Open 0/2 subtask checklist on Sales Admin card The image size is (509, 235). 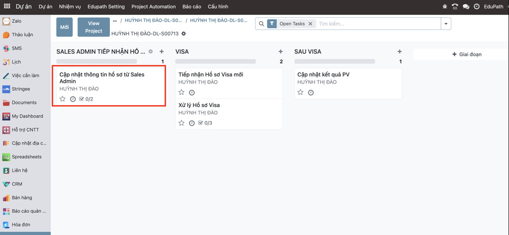tap(87, 99)
